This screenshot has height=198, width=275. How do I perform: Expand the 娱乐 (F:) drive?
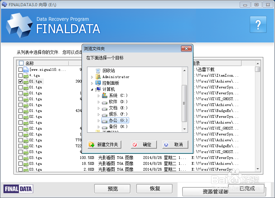tap(98, 114)
